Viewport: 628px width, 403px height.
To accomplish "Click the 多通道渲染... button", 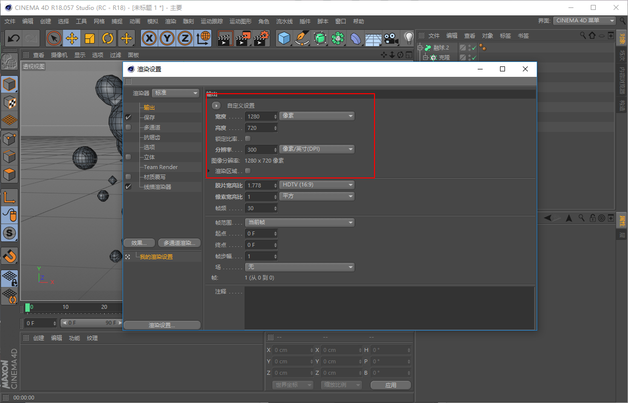I will tap(180, 243).
